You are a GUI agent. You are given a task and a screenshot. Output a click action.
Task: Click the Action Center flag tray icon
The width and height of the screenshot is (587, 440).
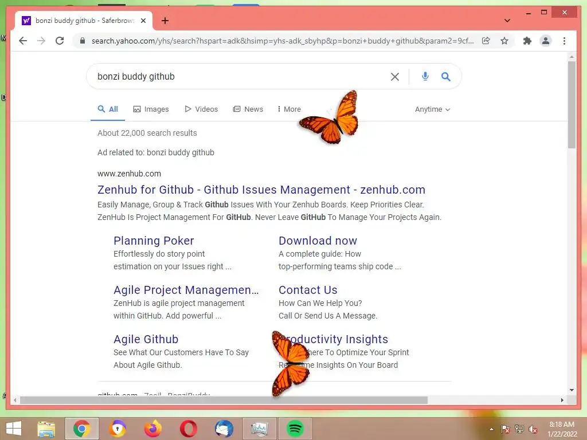506,429
